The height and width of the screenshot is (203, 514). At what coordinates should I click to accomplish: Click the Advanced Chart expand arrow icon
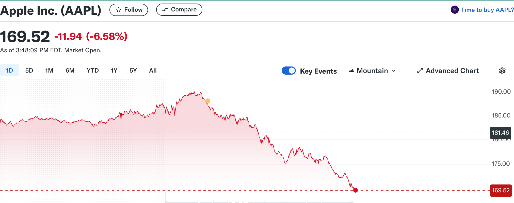click(420, 71)
